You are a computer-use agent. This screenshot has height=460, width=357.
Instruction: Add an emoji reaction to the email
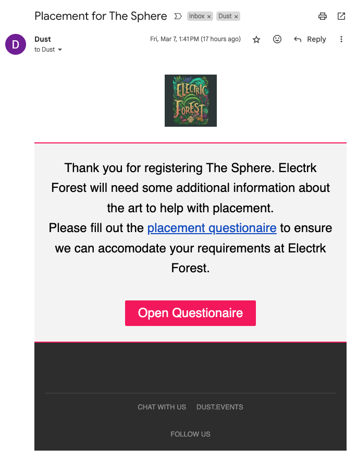click(277, 39)
